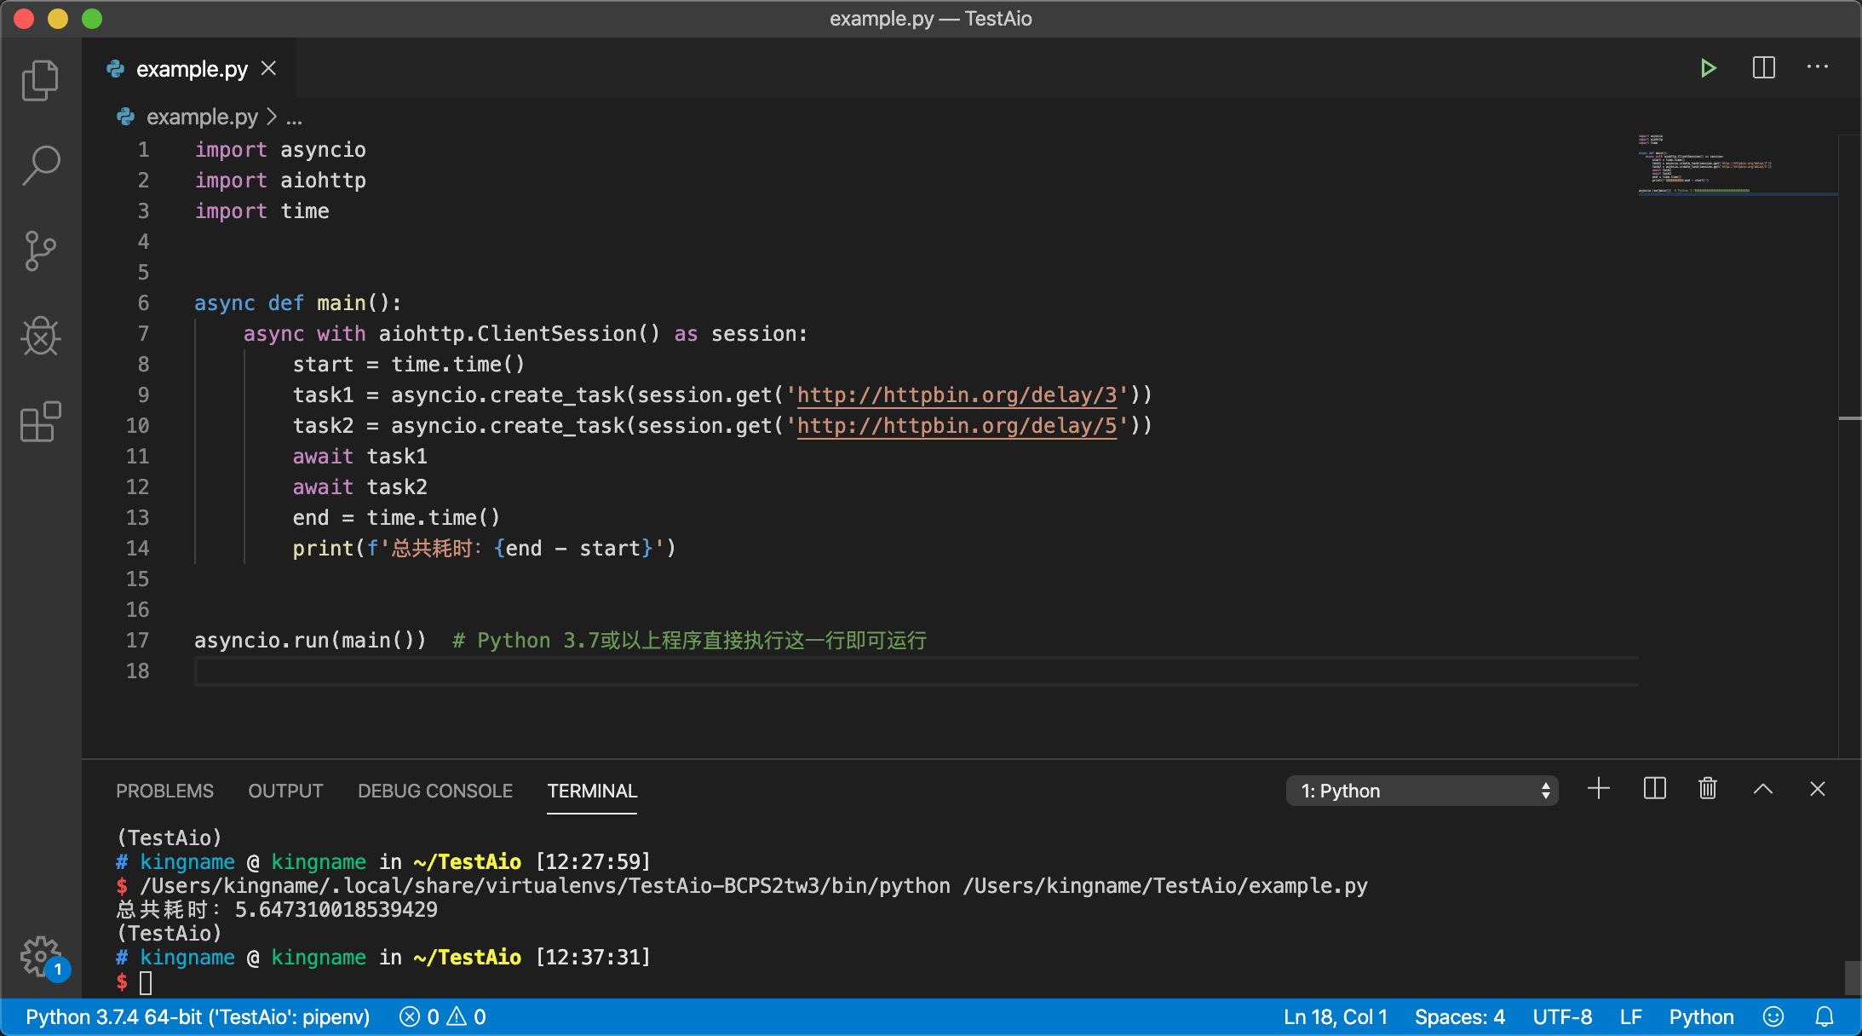Open editor More Actions ellipsis menu

(x=1817, y=68)
